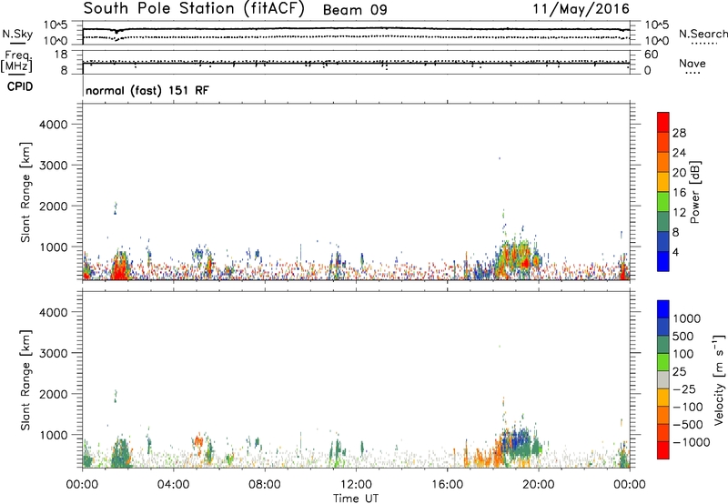
Task: Click the "-500" tick on Velocity colorbar
Action: pyautogui.click(x=688, y=425)
